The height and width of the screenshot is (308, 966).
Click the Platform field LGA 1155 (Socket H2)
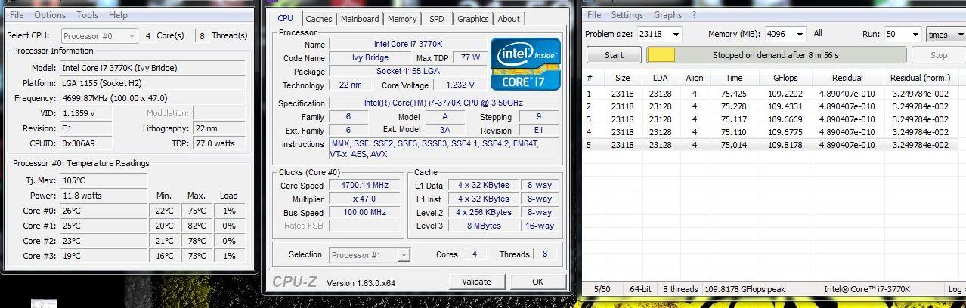[152, 83]
